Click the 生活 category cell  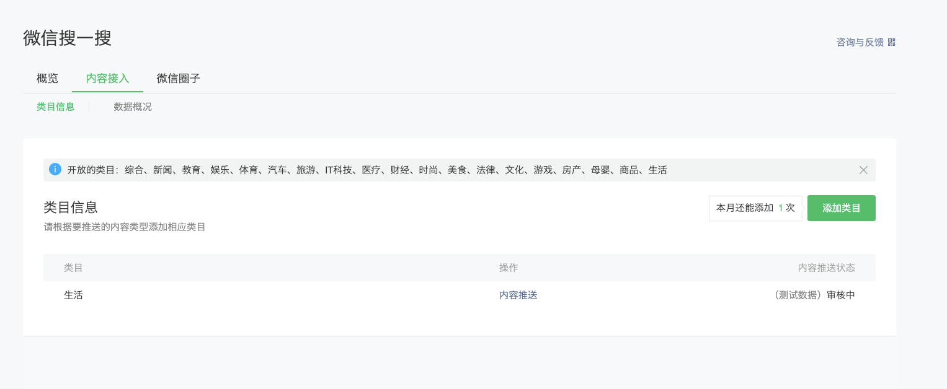pyautogui.click(x=73, y=295)
